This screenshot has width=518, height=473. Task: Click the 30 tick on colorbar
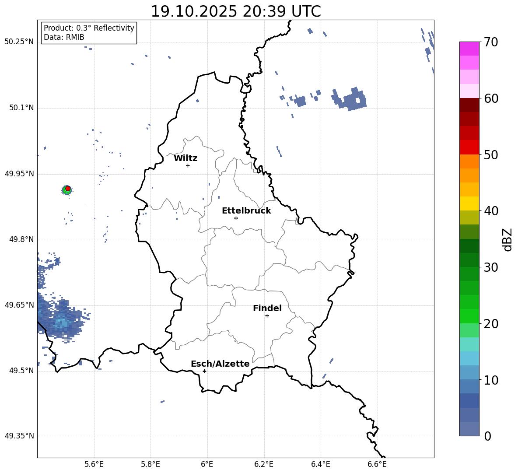click(491, 267)
